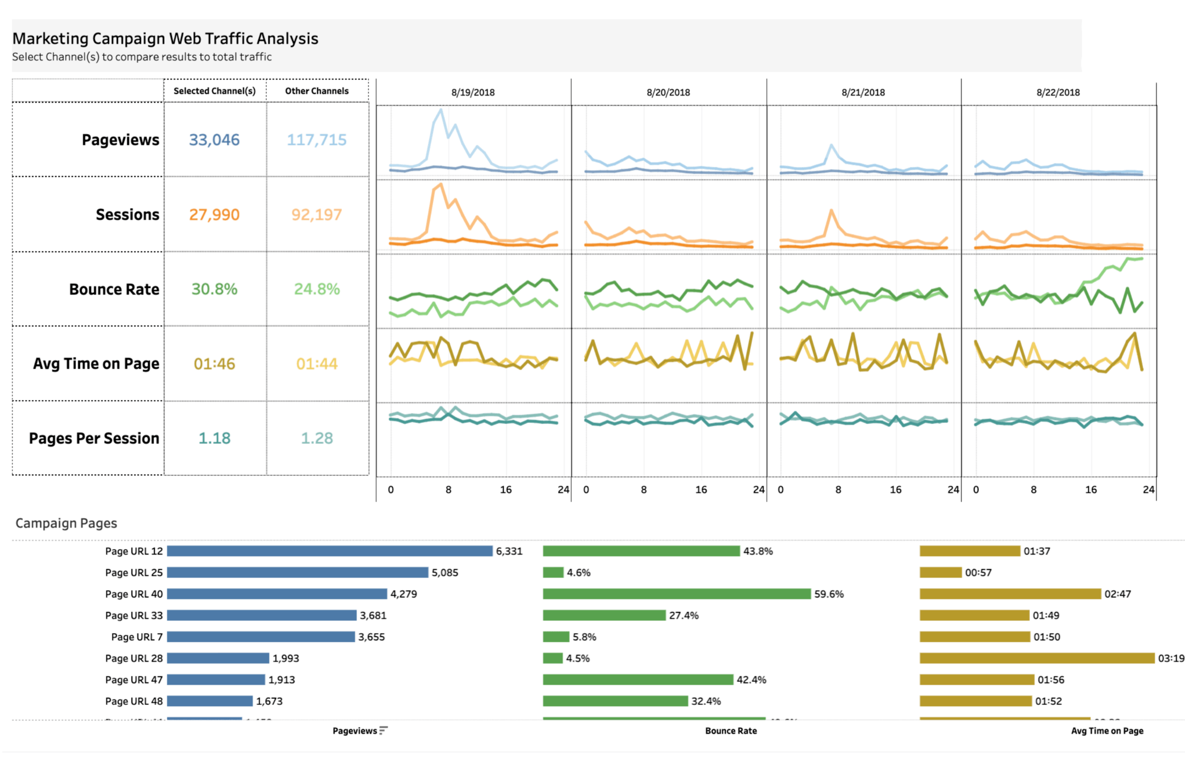Click the Bounce Rate axis title
The width and height of the screenshot is (1185, 763).
pyautogui.click(x=731, y=731)
